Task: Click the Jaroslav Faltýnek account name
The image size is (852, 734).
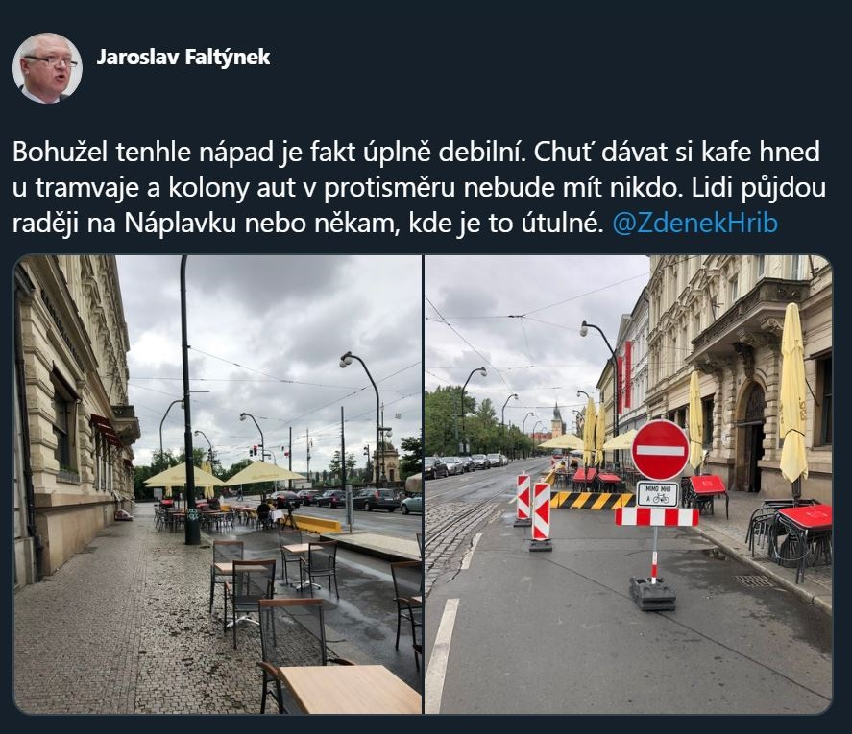Action: coord(183,57)
